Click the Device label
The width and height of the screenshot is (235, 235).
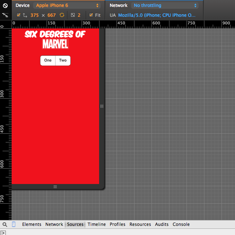23,5
